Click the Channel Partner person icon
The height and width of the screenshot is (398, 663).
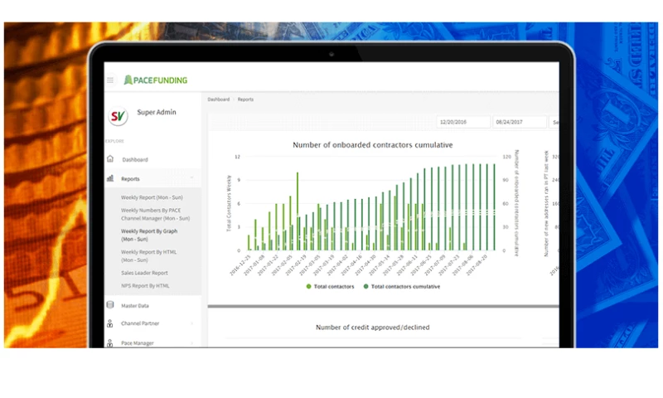tap(110, 323)
